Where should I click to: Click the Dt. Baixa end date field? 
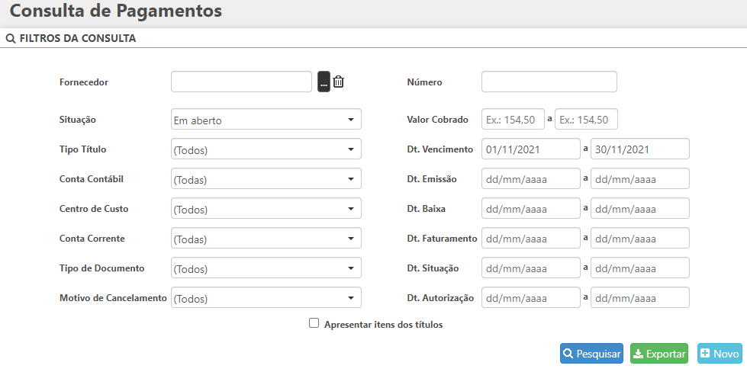[x=639, y=209]
